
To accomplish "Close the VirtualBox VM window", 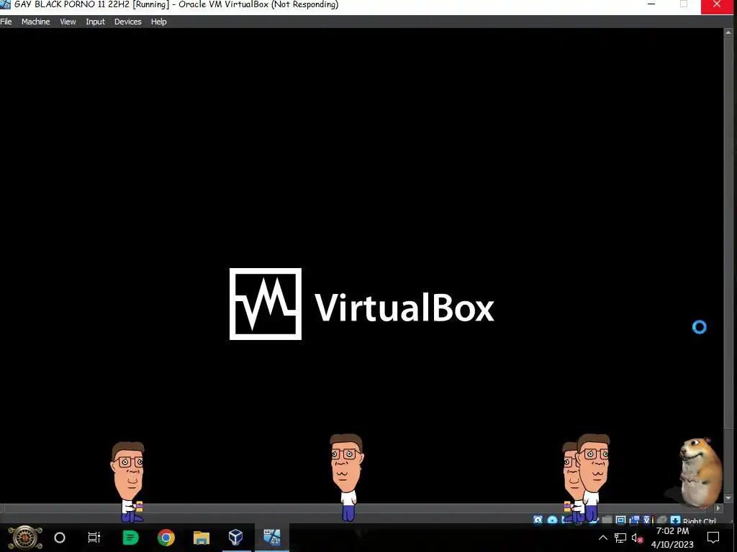I will pyautogui.click(x=718, y=6).
